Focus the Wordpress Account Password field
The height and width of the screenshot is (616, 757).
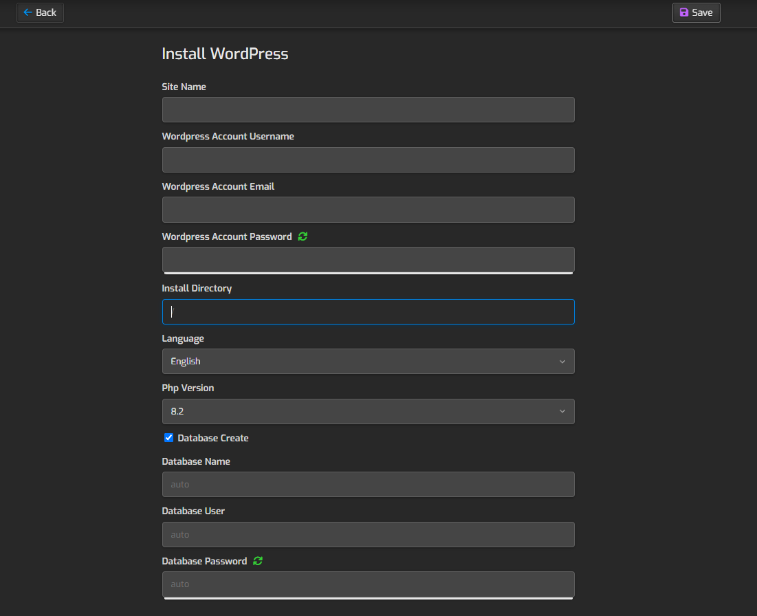[x=368, y=260]
